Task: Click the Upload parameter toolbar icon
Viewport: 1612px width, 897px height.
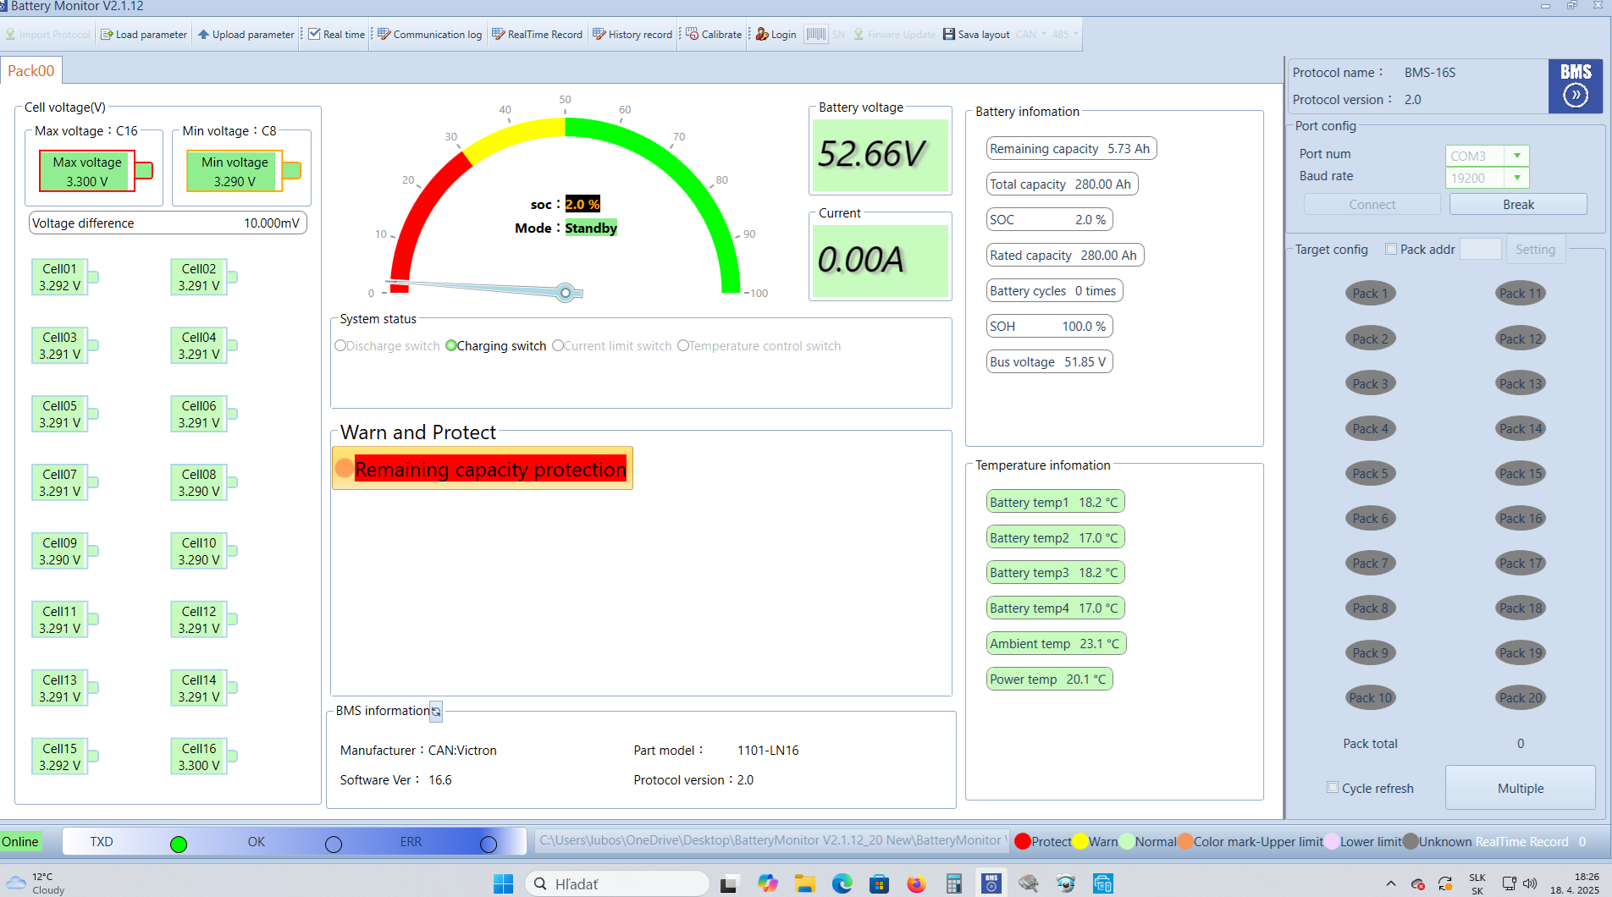Action: [x=203, y=35]
